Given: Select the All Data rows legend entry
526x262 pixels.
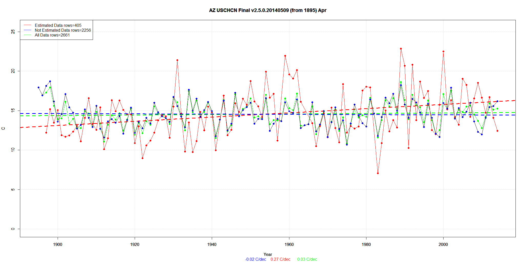Looking at the screenshot, I should coord(52,35).
